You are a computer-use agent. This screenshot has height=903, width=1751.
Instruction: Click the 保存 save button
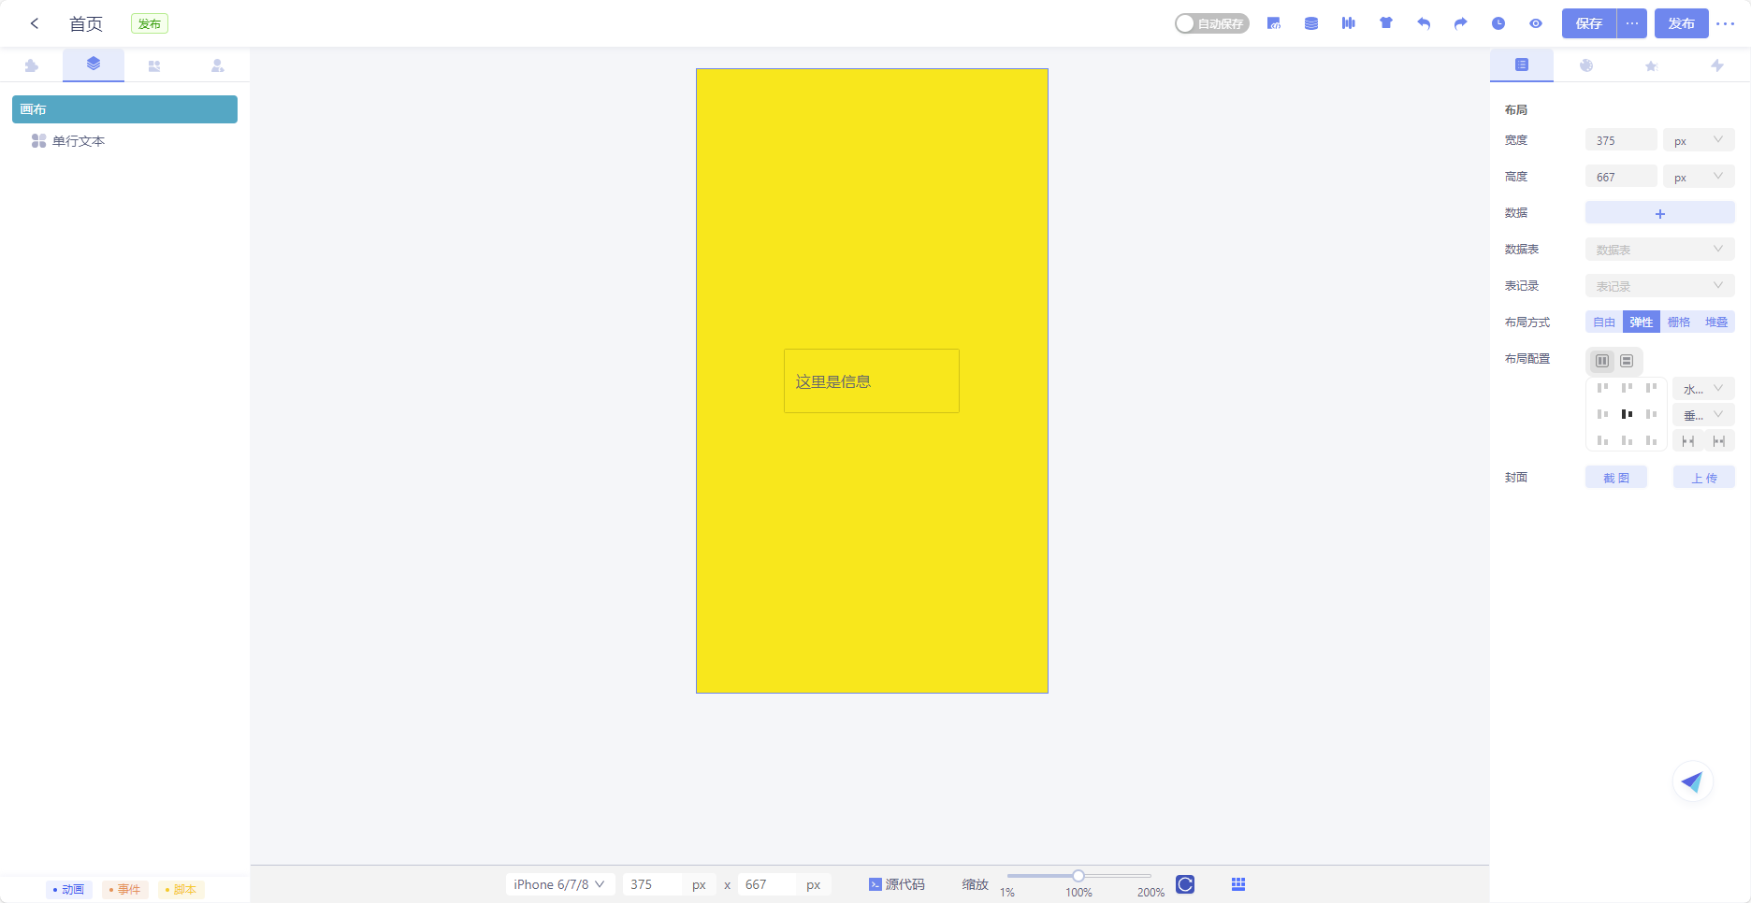[1589, 23]
